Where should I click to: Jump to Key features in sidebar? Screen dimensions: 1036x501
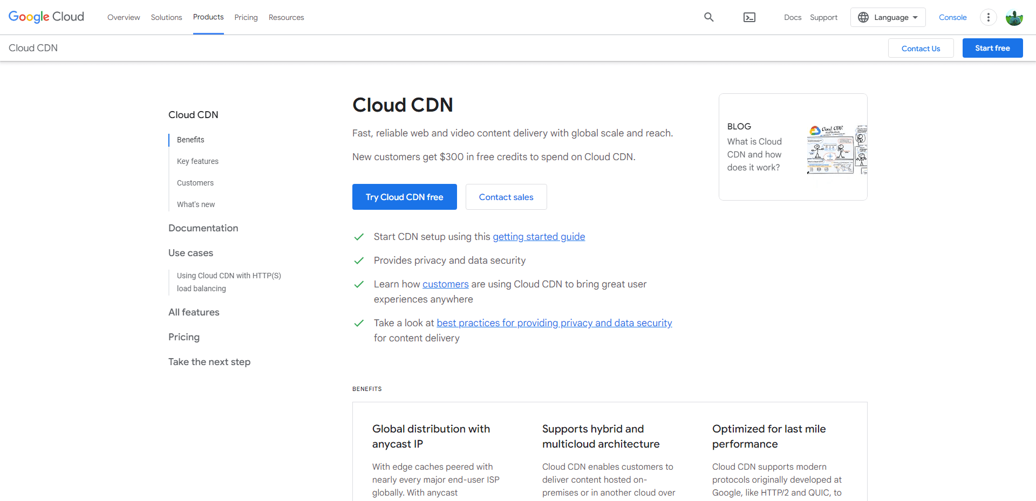coord(197,161)
